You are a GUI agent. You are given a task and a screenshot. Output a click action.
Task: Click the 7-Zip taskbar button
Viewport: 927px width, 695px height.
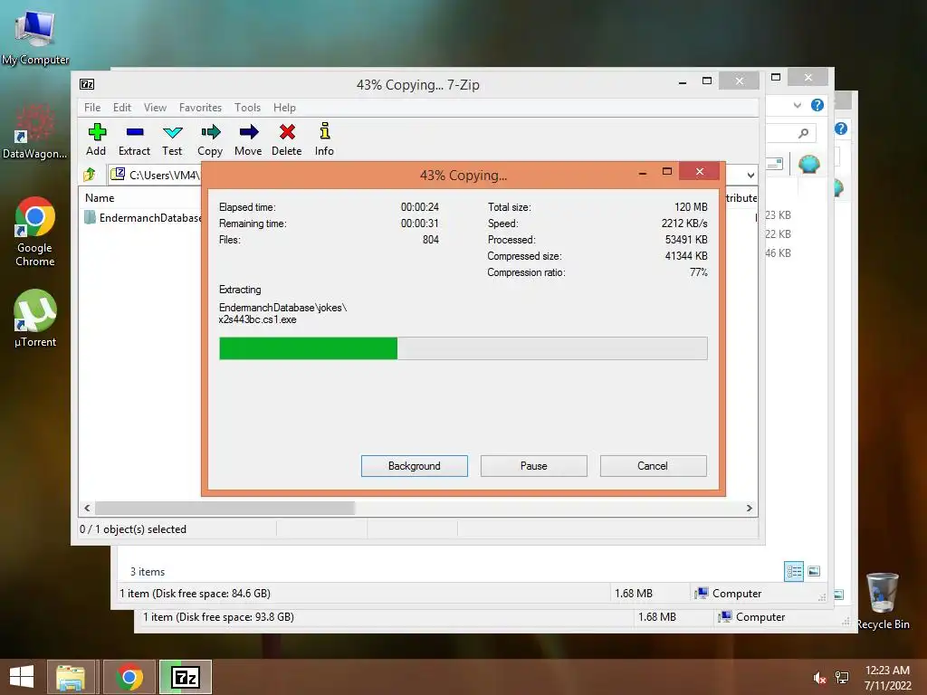tap(186, 677)
